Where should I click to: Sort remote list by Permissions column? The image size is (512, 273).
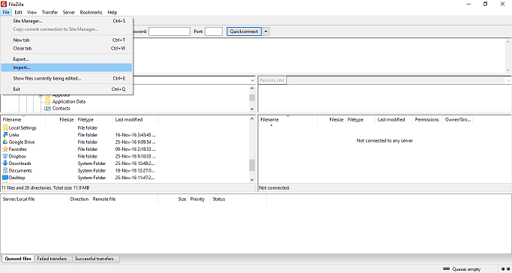(428, 120)
